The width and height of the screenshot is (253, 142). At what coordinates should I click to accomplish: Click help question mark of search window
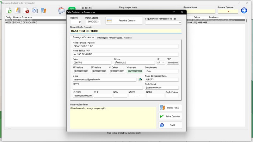239,3
